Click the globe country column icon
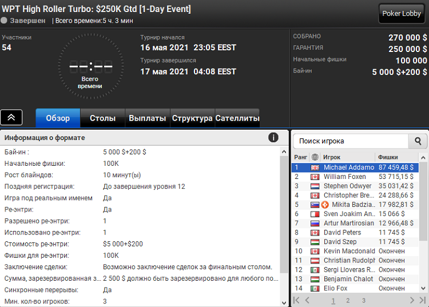This screenshot has width=429, height=307. click(315, 157)
